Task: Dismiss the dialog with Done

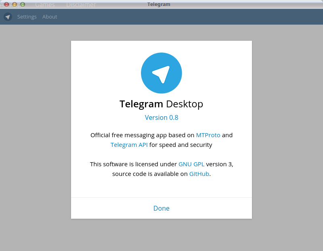Action: tap(161, 208)
